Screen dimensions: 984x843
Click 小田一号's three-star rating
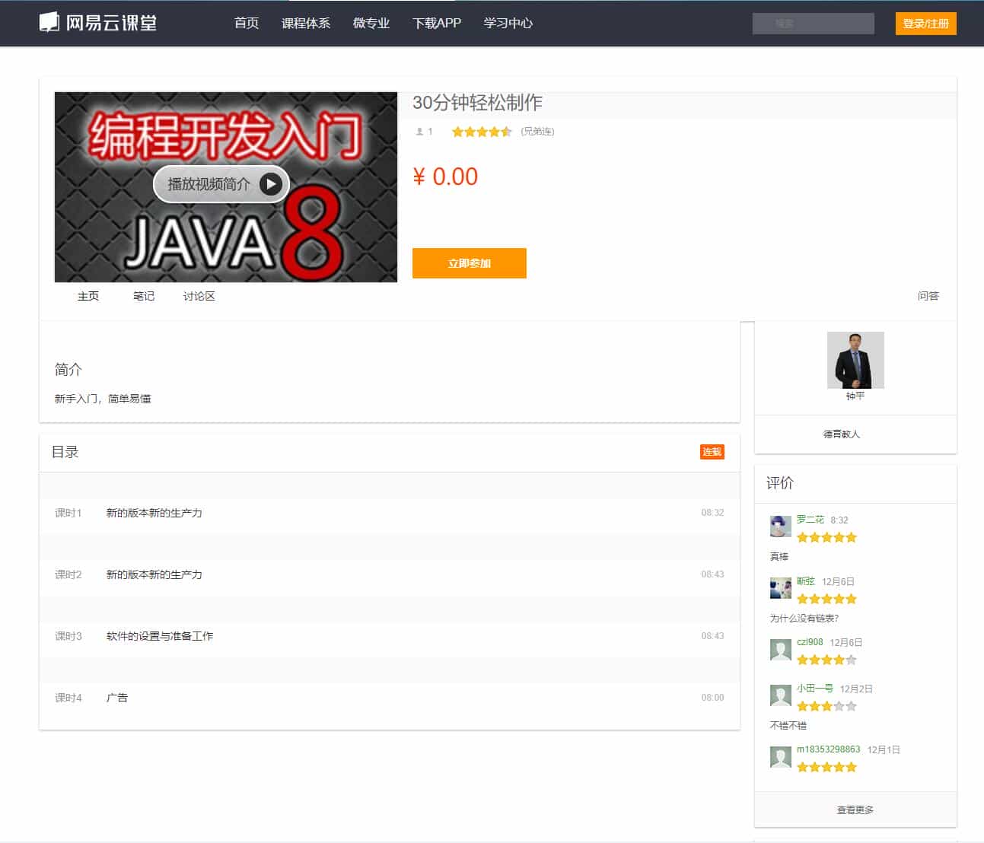pyautogui.click(x=827, y=706)
